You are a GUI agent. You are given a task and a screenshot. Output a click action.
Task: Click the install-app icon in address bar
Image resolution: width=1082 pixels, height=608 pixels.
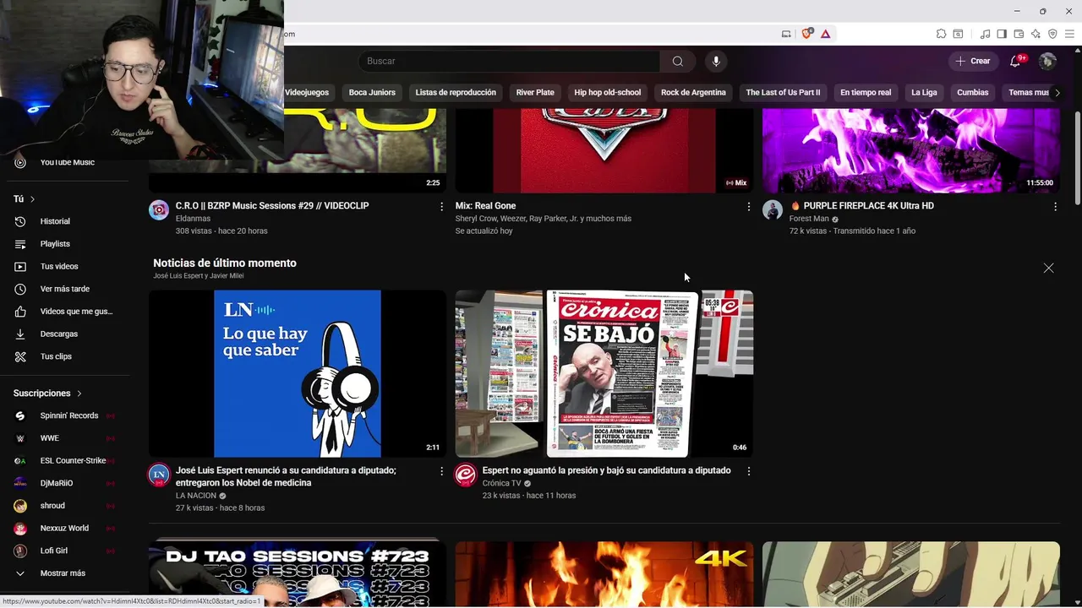[786, 34]
